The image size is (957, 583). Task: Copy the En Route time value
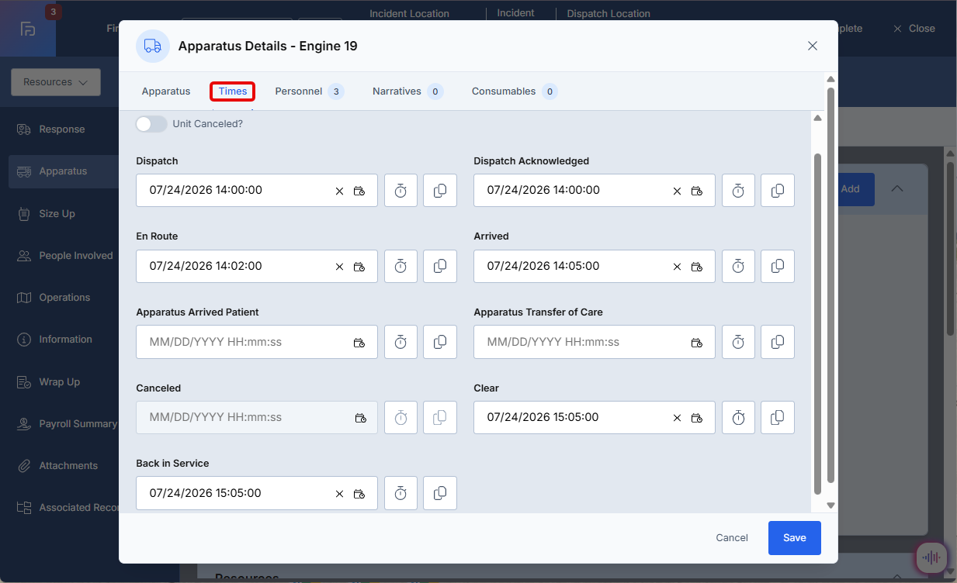(x=440, y=266)
